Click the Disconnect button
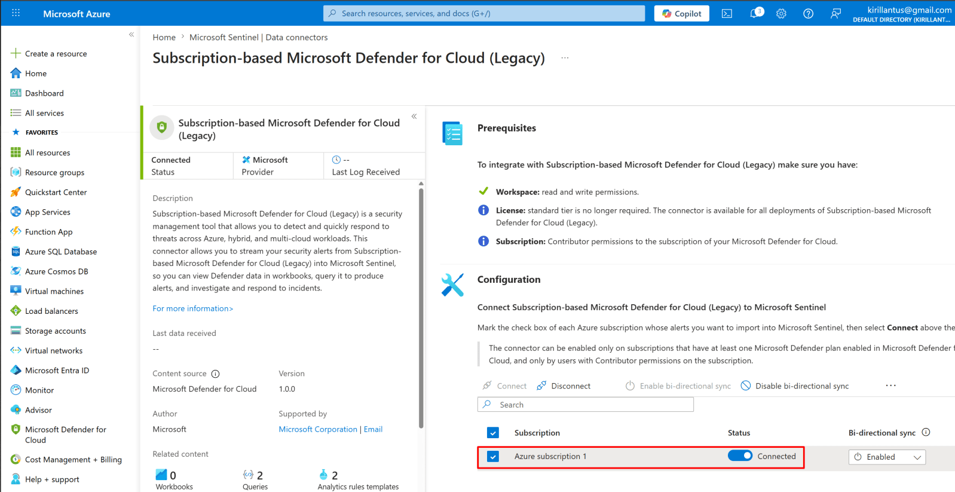The image size is (955, 492). (x=564, y=386)
